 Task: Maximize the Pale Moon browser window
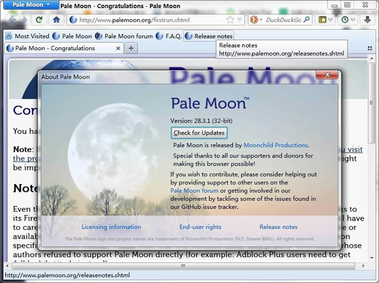[347, 5]
